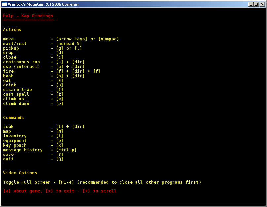The width and height of the screenshot is (267, 207).
Task: Click the "Actions" section heading
Action: [x=12, y=30]
